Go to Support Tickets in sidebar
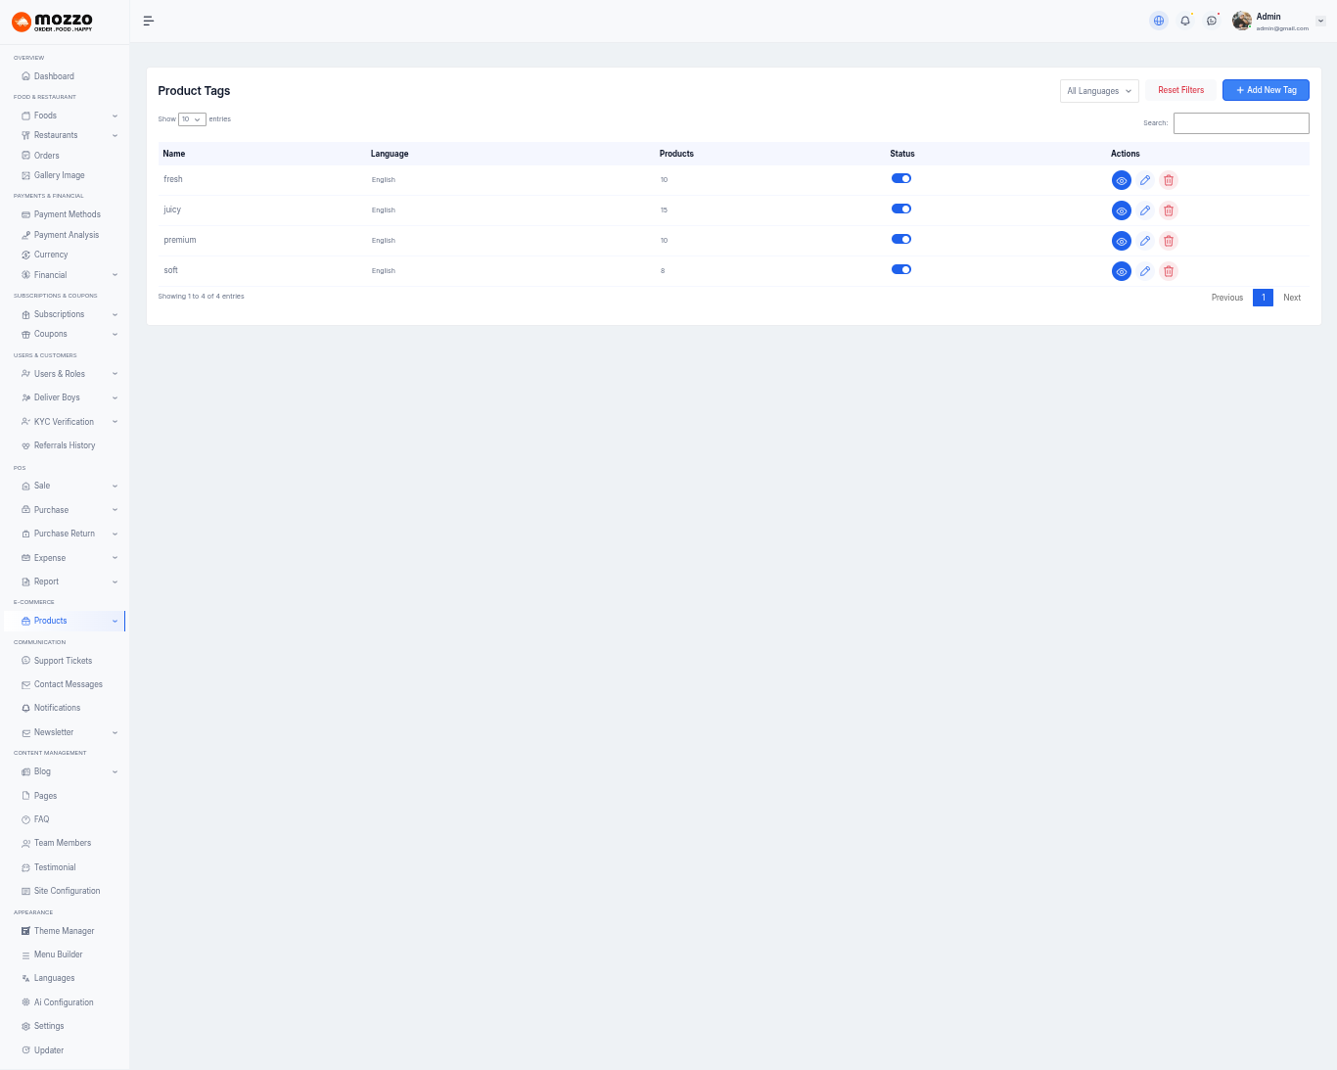The image size is (1337, 1070). pos(63,661)
